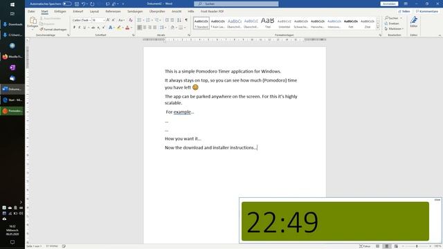Click the center alignment icon

pos(145,28)
